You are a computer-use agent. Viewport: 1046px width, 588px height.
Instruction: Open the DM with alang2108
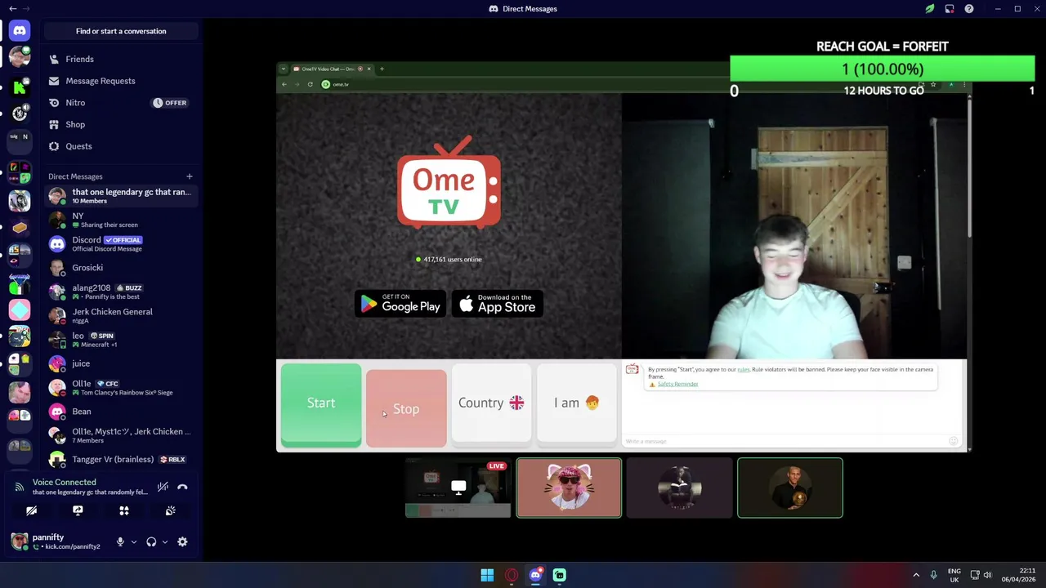tap(120, 292)
